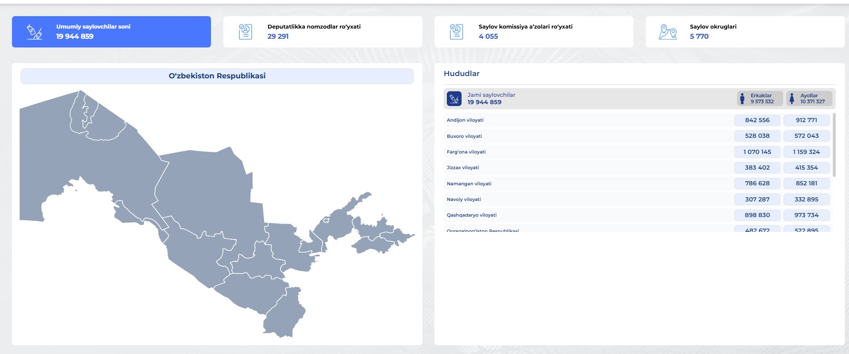Screen dimensions: 849x354
Task: Click Namangan female voter count 852 181
Action: [806, 183]
